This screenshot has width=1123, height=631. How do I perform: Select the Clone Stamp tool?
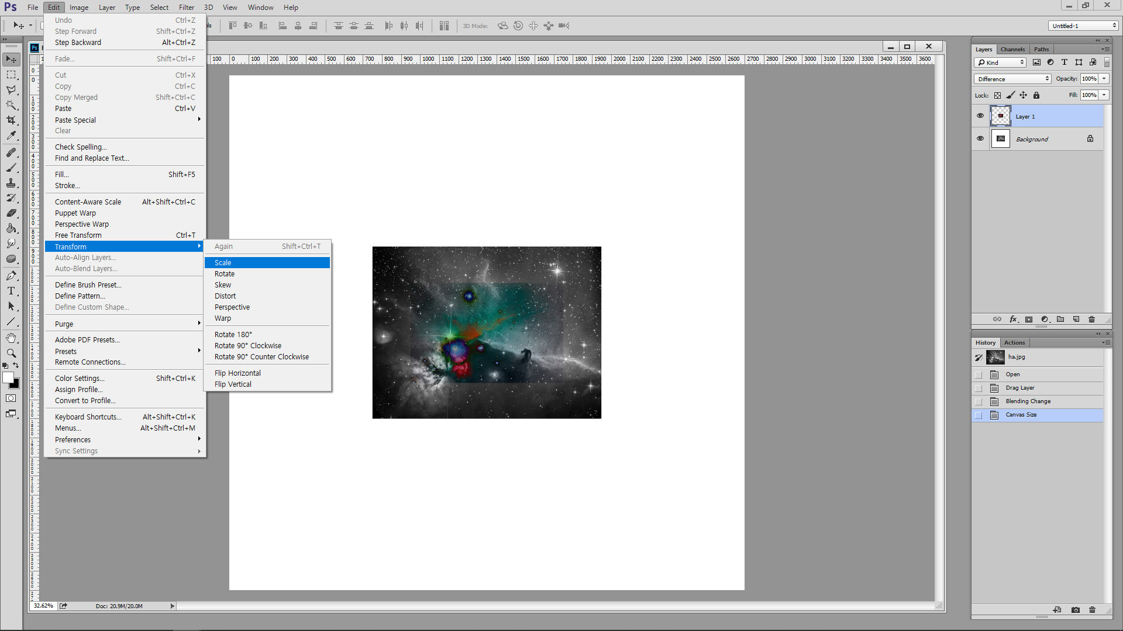click(11, 183)
